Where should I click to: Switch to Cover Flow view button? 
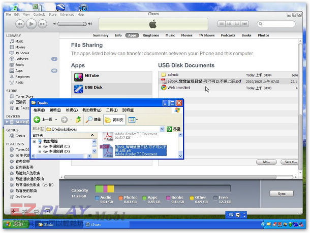(x=244, y=24)
